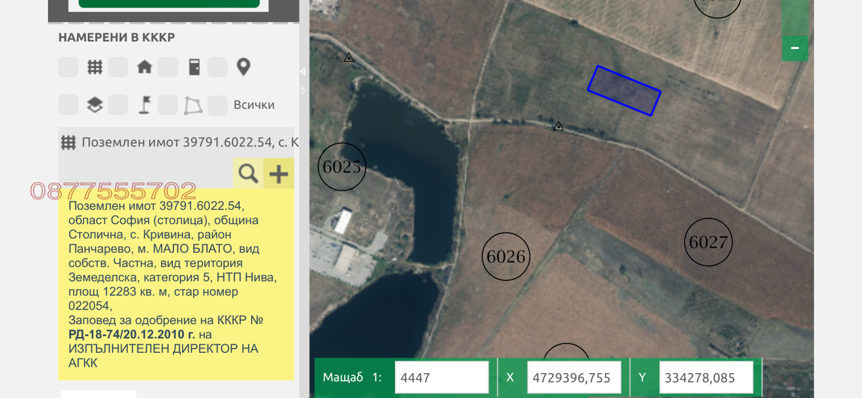Image resolution: width=862 pixels, height=398 pixels.
Task: Tick the checkbox left of the house icon
Action: click(118, 67)
